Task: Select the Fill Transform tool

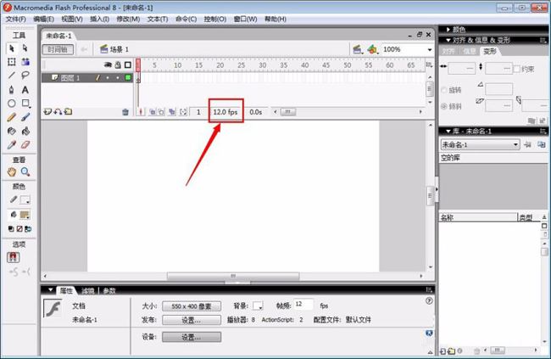Action: click(25, 62)
